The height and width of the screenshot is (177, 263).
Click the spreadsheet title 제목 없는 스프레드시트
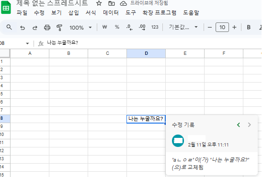(x=52, y=3)
